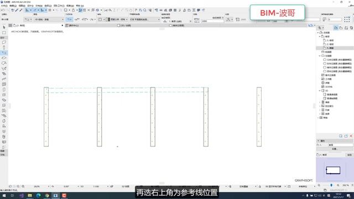Open the 视图(V) menu
Screen dimensions: 354x199
(22, 6)
